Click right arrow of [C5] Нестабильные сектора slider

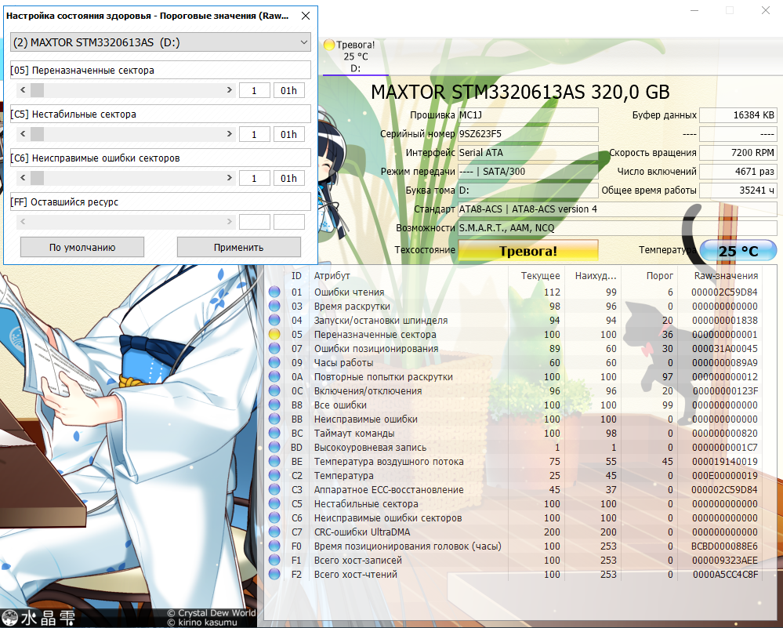(x=229, y=134)
